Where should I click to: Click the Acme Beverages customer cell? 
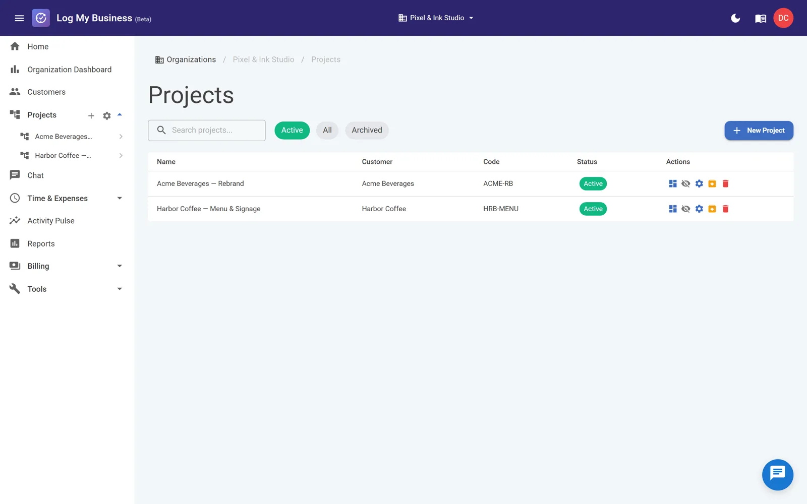[388, 183]
